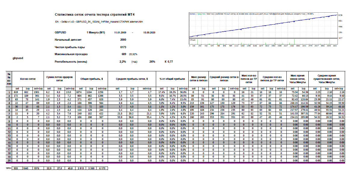Click the cell with value '1301'

38,92
